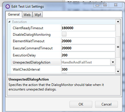The height and width of the screenshot is (112, 125).
Task: Click the WaitCheckInterval value field
Action: pos(88,69)
